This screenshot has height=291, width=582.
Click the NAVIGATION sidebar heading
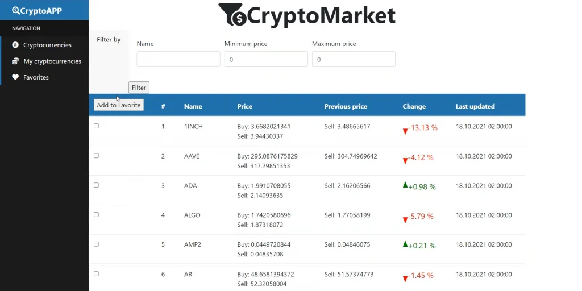pyautogui.click(x=26, y=28)
